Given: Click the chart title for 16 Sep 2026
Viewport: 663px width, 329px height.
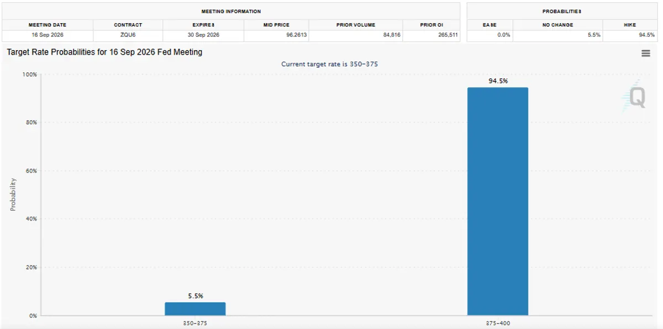Looking at the screenshot, I should (x=104, y=52).
